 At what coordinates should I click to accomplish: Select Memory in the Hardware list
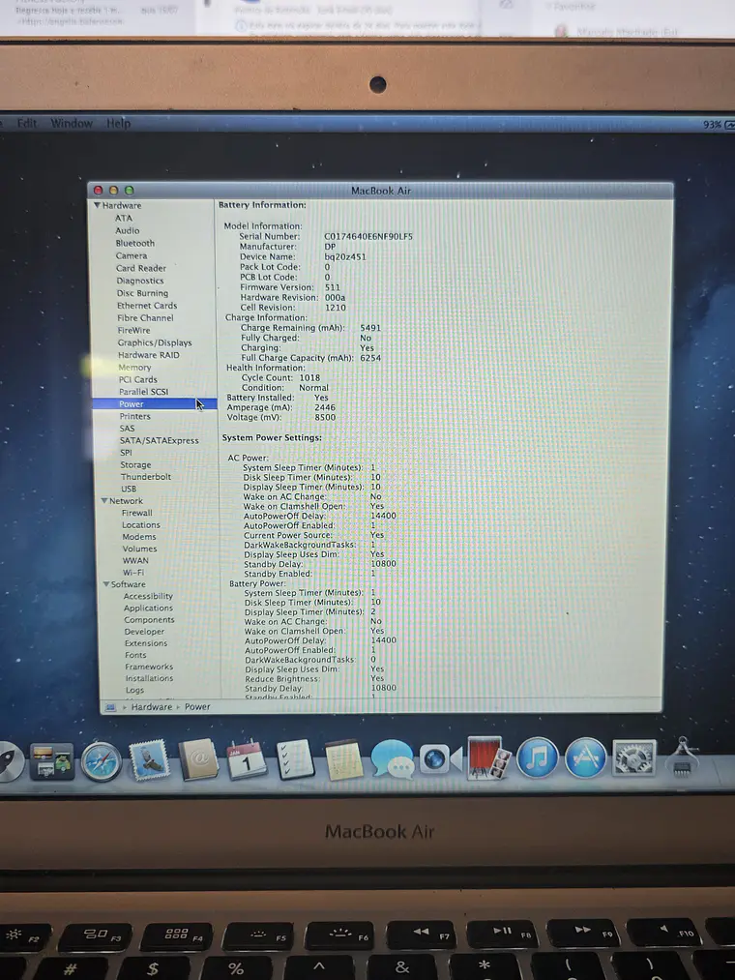pos(134,368)
